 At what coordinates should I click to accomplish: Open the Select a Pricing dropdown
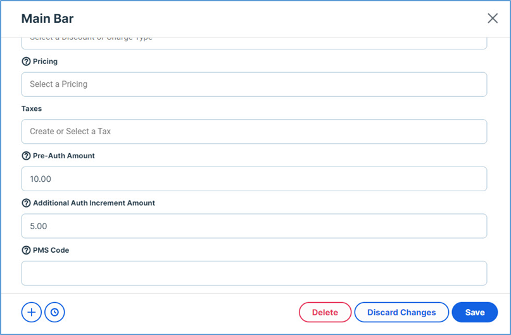pyautogui.click(x=254, y=84)
